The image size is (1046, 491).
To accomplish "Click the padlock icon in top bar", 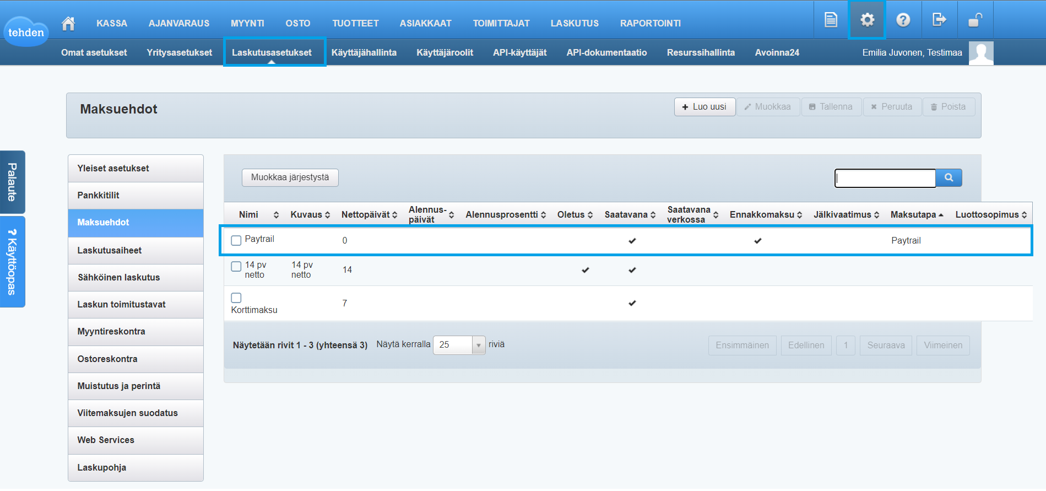I will tap(975, 20).
